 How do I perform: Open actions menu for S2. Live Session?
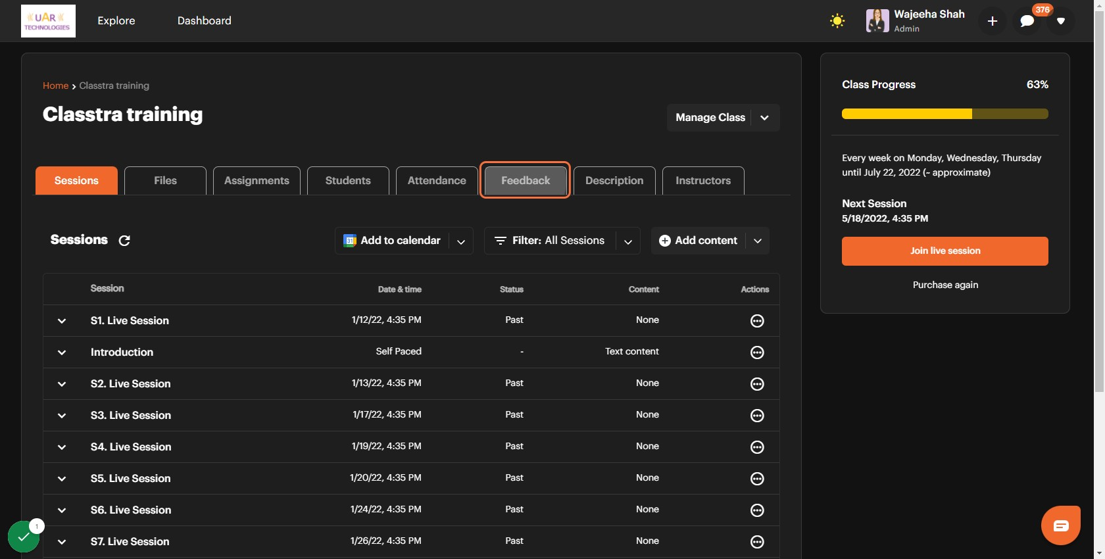[x=757, y=384]
